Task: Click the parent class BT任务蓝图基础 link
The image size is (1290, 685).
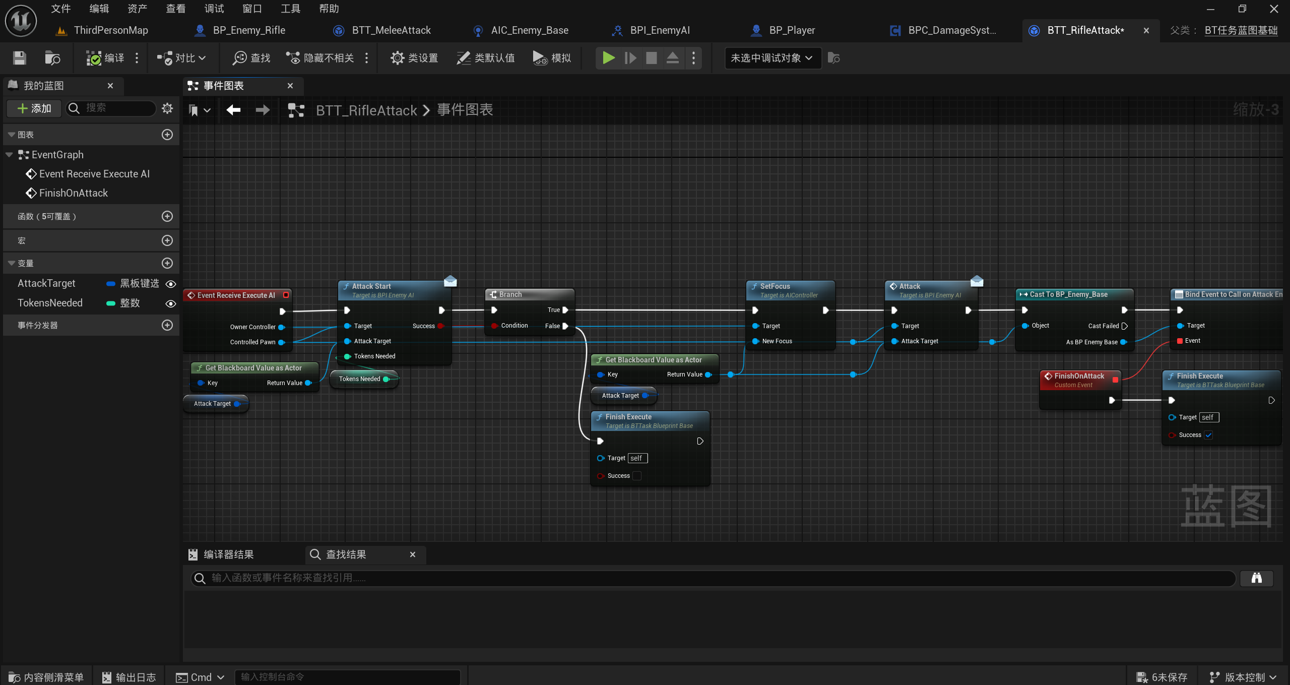Action: point(1241,30)
